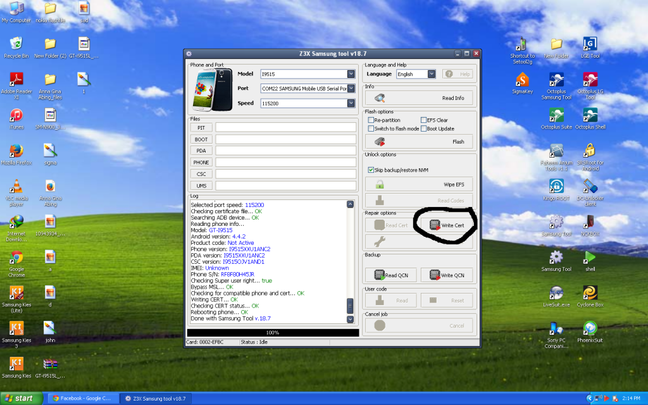Select the Google Chrome desktop icon

(x=16, y=264)
